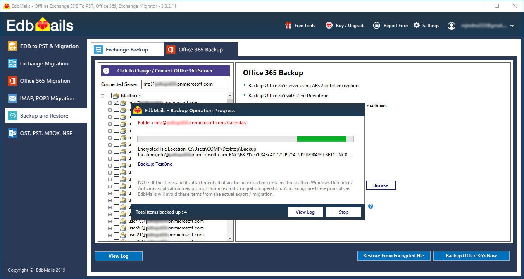
Task: Select the user20 mailbox row label
Action: click(166, 228)
